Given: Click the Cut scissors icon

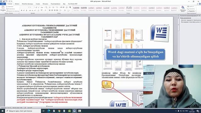Looking at the screenshot, I should pyautogui.click(x=7, y=7).
